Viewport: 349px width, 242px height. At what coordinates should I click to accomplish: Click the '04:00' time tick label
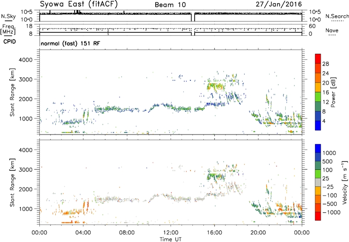pyautogui.click(x=83, y=233)
